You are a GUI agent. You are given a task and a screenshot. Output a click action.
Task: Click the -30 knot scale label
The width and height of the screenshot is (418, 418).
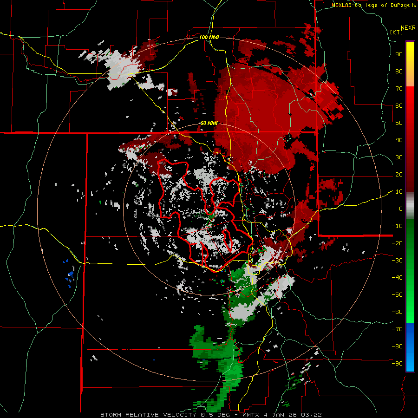[397, 261]
